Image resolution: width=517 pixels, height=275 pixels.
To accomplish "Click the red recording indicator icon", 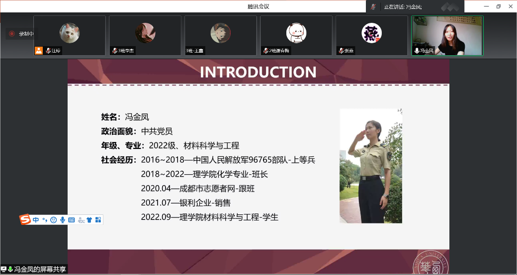I will click(12, 34).
